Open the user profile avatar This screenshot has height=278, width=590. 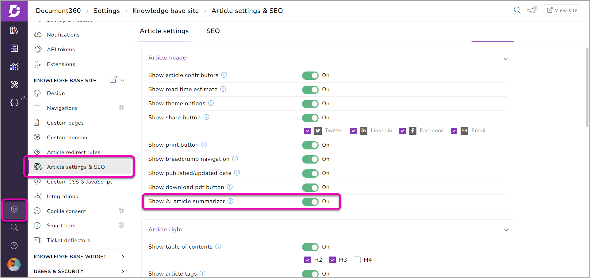point(14,264)
